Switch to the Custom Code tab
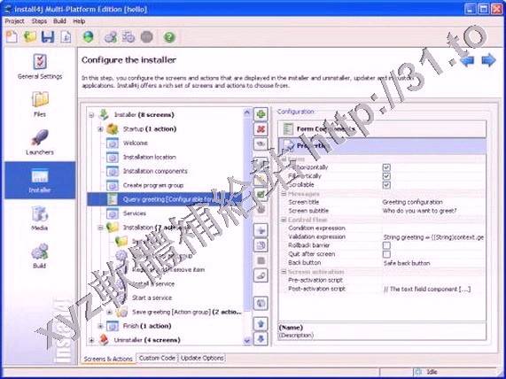Screen dimensions: 506x379 coord(157,358)
